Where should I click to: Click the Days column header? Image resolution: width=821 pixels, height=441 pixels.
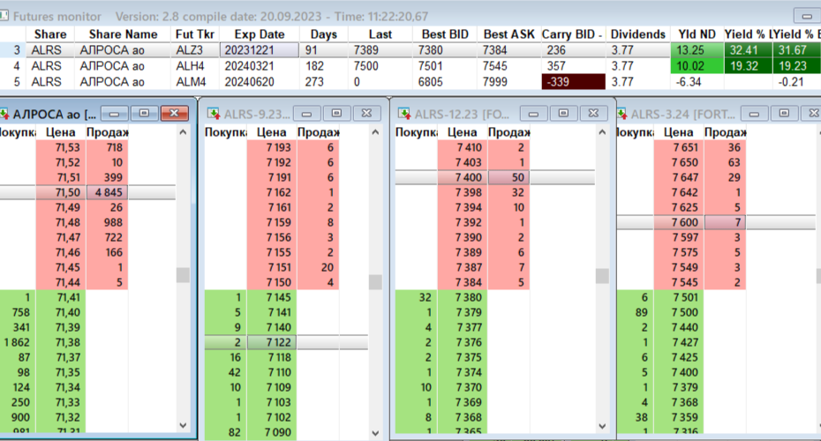pos(324,34)
